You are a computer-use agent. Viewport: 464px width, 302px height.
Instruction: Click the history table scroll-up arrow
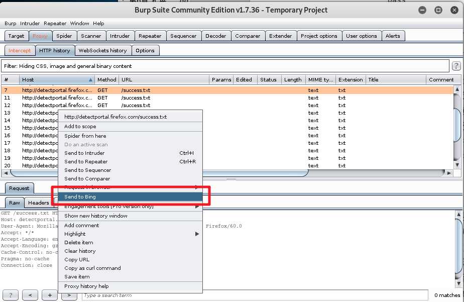(x=457, y=89)
